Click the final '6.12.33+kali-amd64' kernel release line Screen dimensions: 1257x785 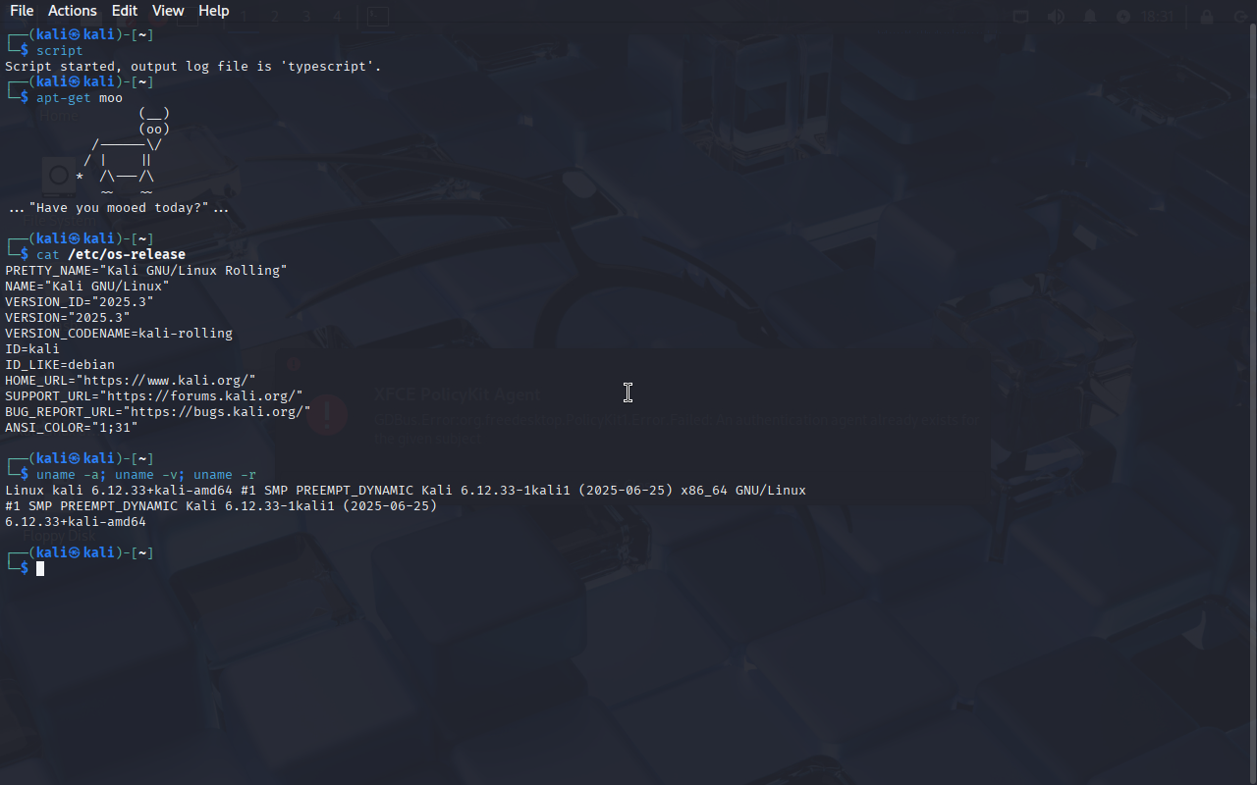pyautogui.click(x=76, y=521)
